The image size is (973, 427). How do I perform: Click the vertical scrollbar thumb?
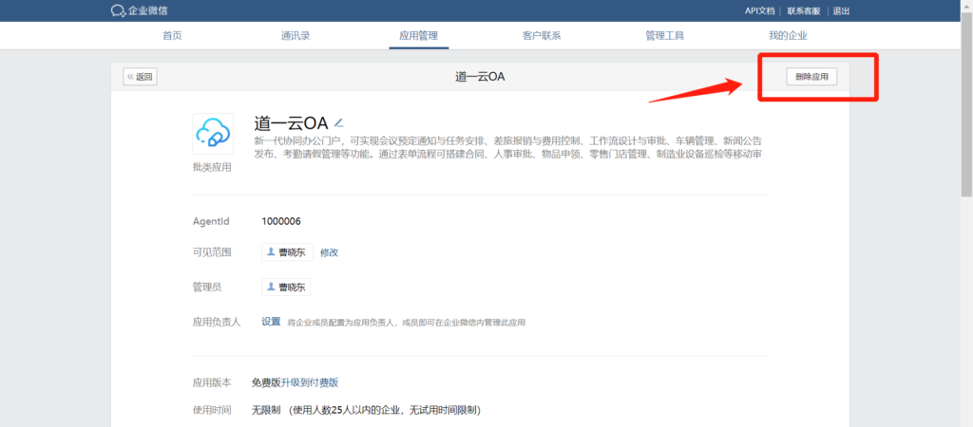click(x=966, y=102)
